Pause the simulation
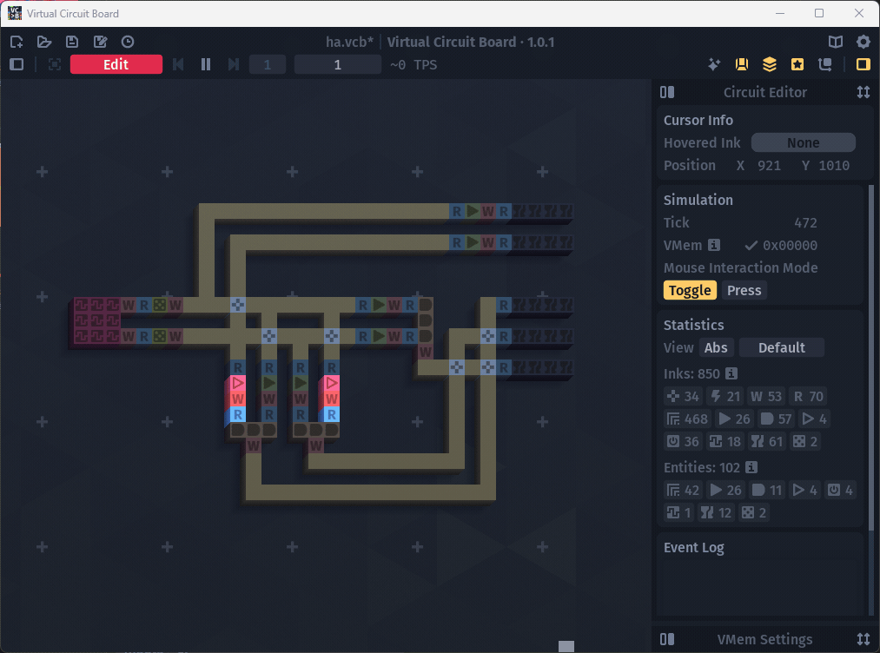 206,64
